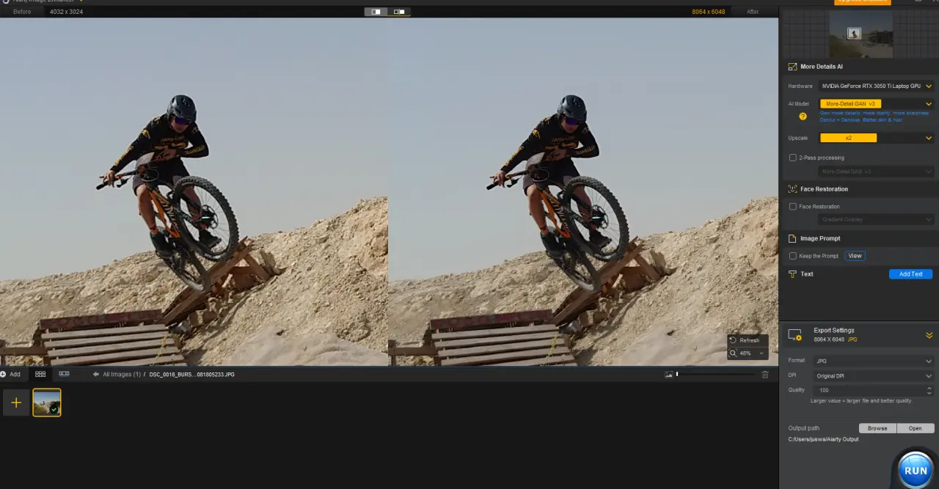Click the thumbnail size image icon
Screen dimensions: 939x489
click(669, 375)
